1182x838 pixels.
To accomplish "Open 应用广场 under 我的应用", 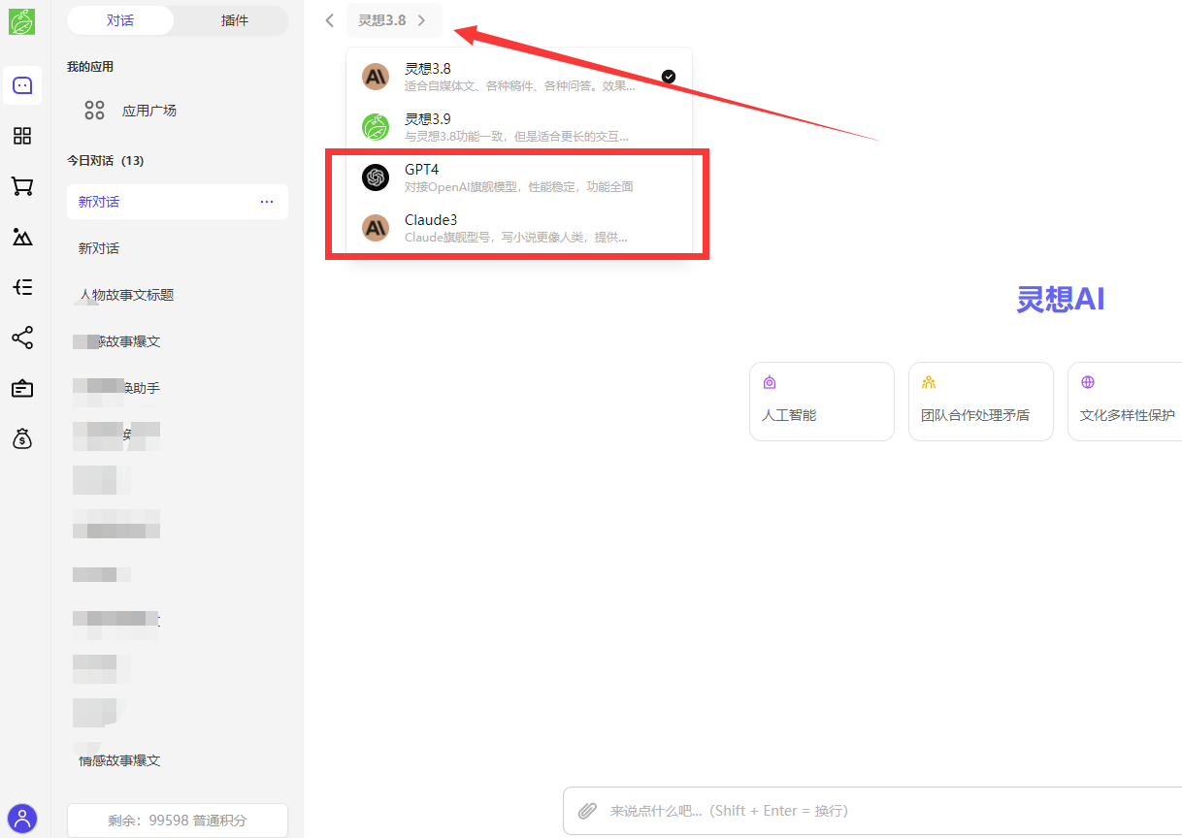I will [x=178, y=111].
